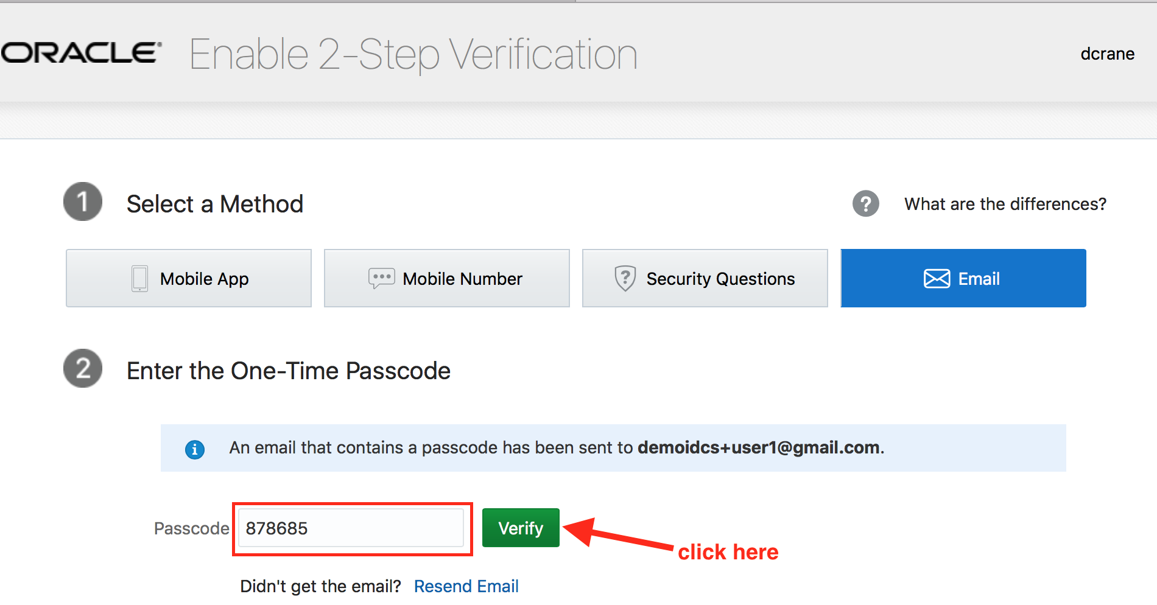Click the Resend Email link
Viewport: 1157px width, 605px height.
click(466, 586)
